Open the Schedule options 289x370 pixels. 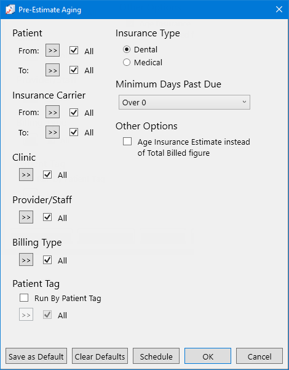156,356
